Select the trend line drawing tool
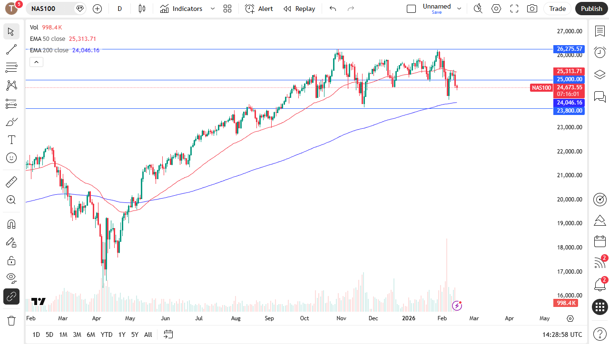 [11, 49]
